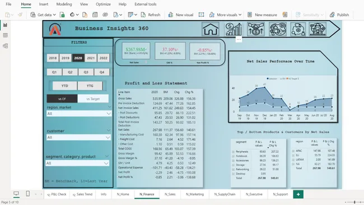The height and width of the screenshot is (205, 364).
Task: Open the Modeling ribbon tab
Action: coord(64,4)
